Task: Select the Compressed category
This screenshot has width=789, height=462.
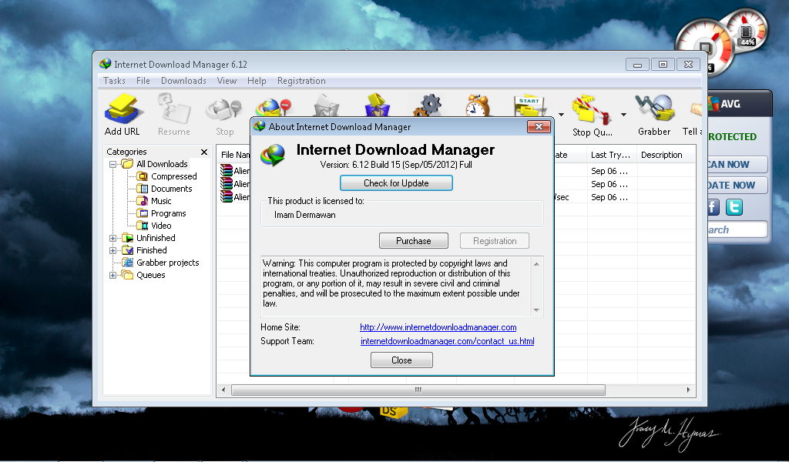Action: (x=173, y=176)
